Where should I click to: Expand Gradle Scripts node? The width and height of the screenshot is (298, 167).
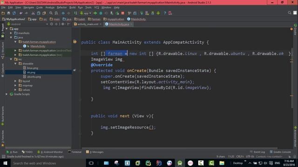tap(7, 94)
